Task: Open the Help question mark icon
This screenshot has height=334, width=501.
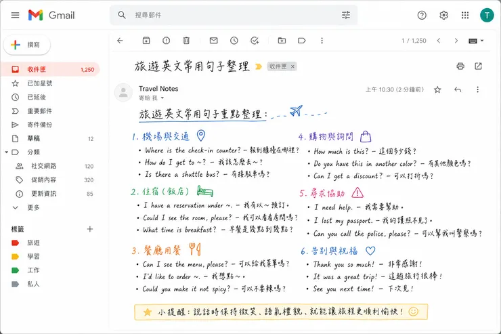Action: click(422, 15)
